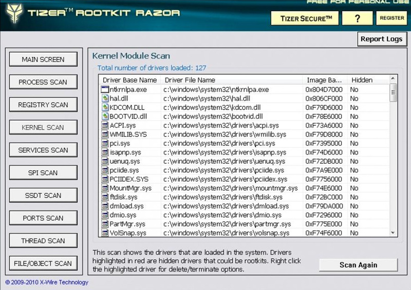
Task: Open Thread Scan section
Action: point(43,241)
